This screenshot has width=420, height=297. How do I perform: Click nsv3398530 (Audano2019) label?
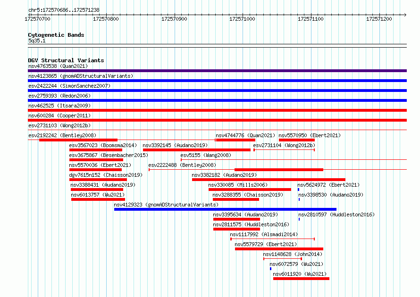click(x=331, y=195)
